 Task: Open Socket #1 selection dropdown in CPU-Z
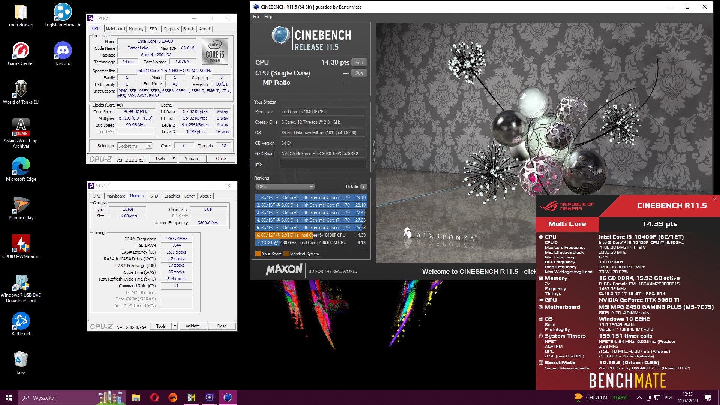coord(135,146)
